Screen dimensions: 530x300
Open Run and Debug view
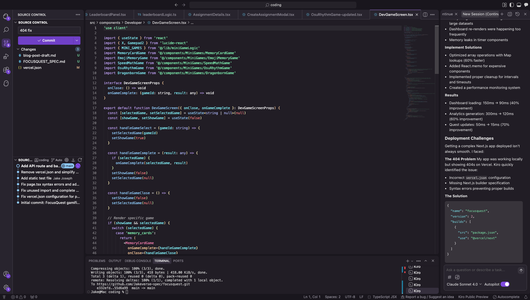point(6,57)
